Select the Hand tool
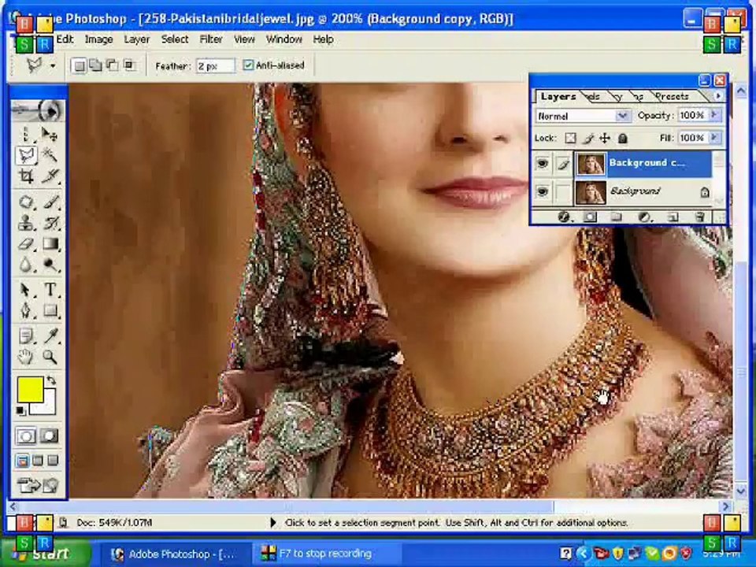Screen dimensions: 756x567 (x=26, y=357)
